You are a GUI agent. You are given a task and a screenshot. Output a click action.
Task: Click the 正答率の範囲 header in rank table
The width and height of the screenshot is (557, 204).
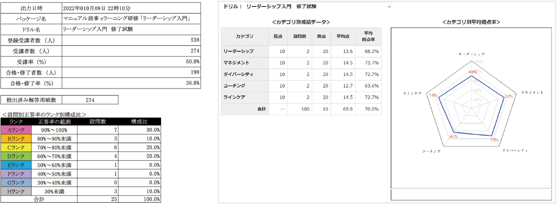click(55, 121)
